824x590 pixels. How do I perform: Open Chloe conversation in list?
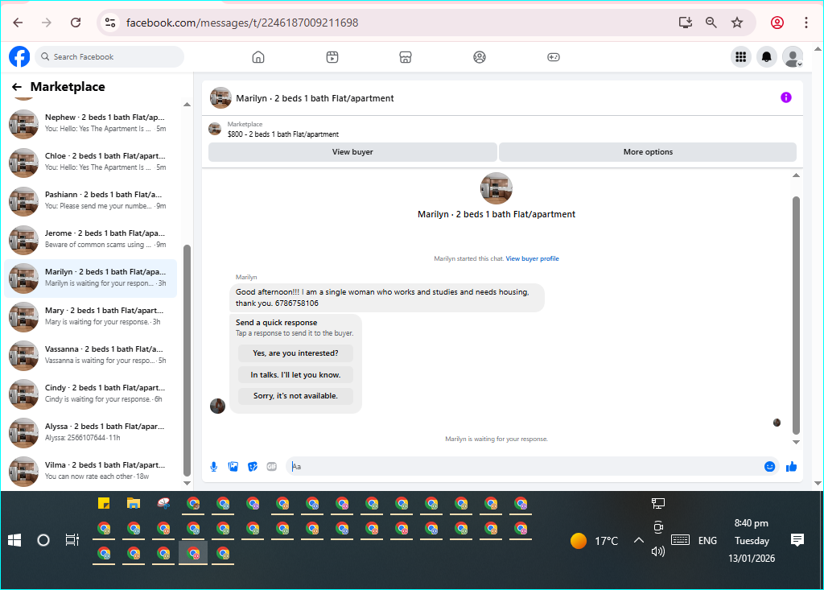(x=90, y=162)
